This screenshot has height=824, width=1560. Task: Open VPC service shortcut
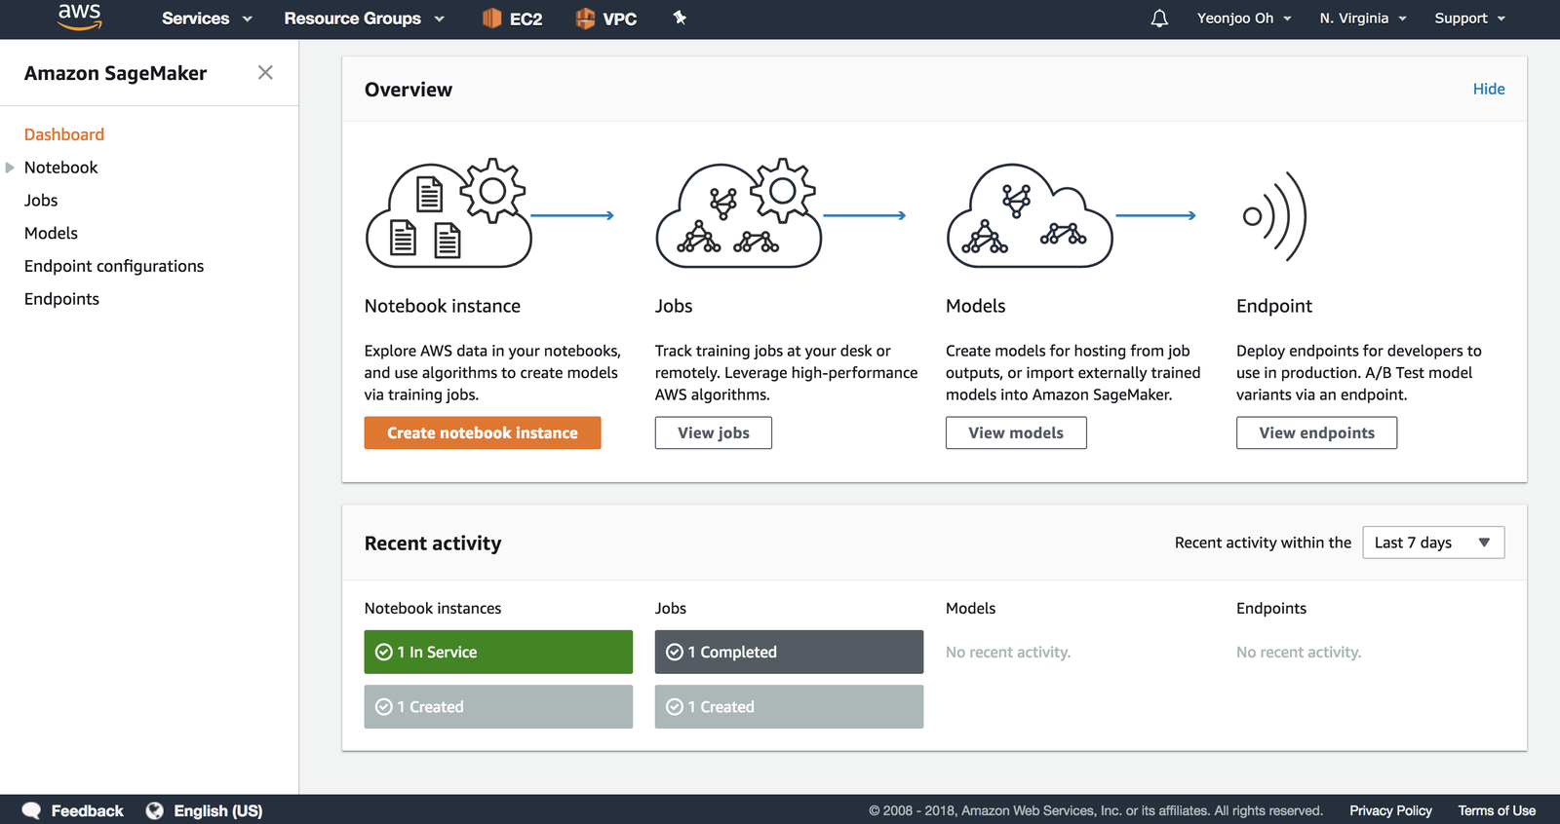pos(606,19)
